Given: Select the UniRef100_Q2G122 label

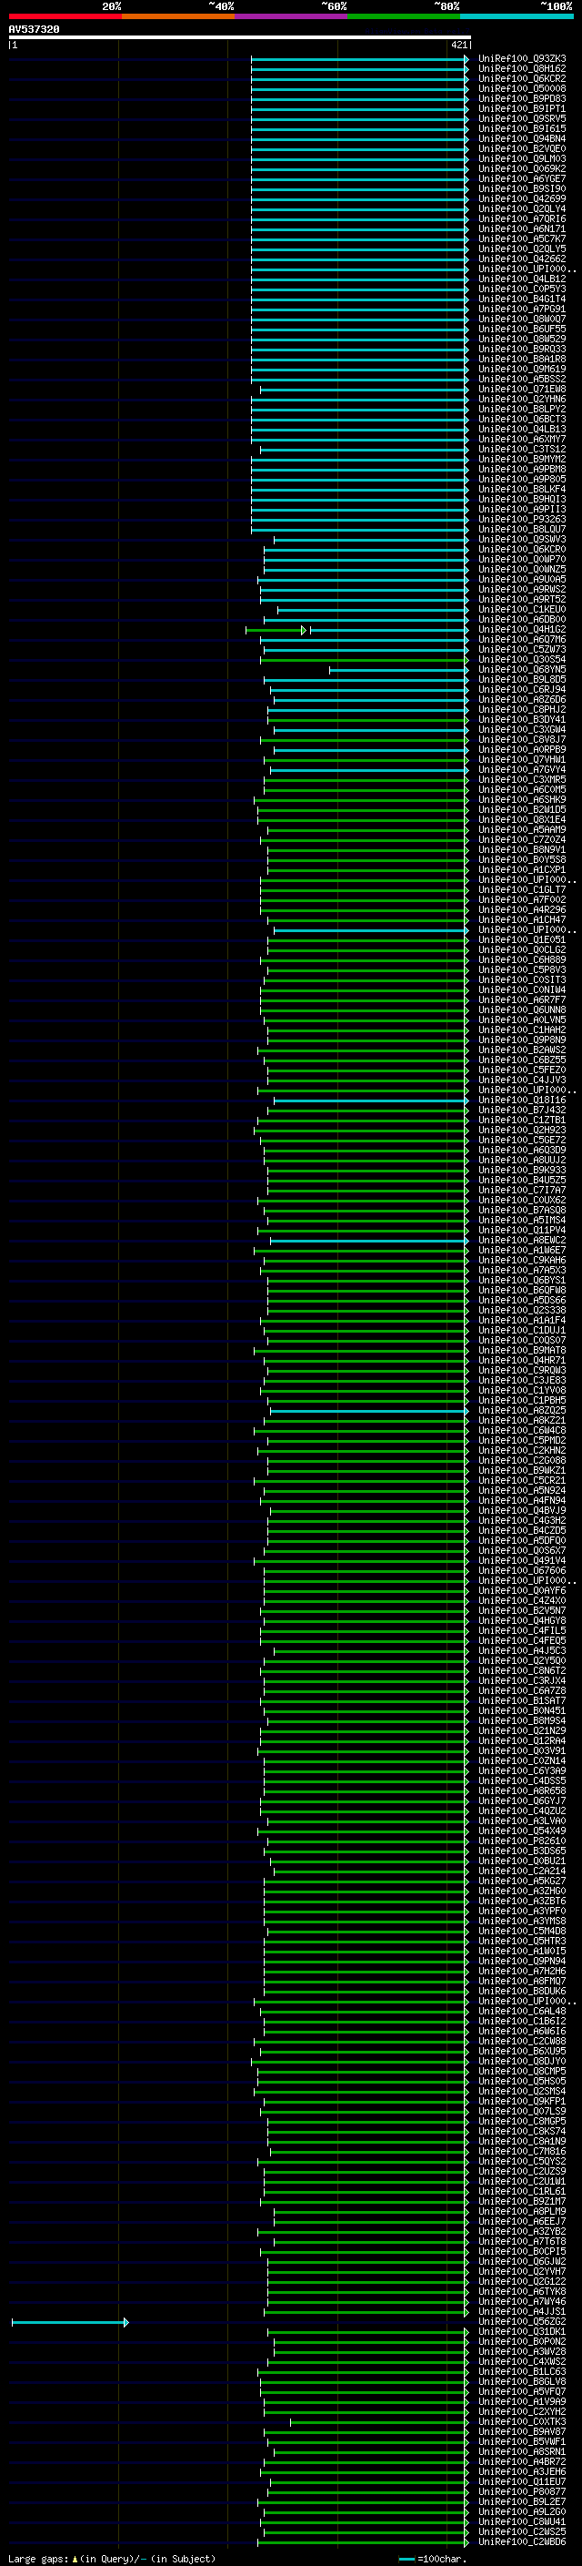Looking at the screenshot, I should click(522, 2281).
